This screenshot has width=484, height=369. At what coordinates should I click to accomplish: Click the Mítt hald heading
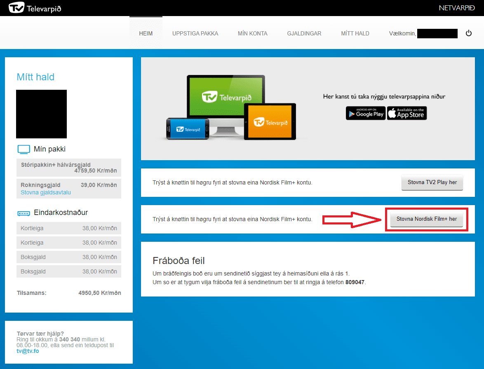point(35,77)
